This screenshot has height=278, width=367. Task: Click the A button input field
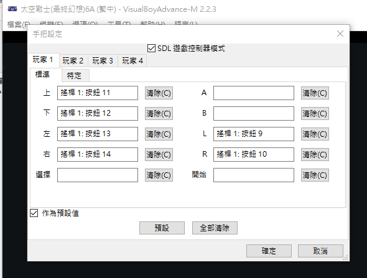[254, 93]
